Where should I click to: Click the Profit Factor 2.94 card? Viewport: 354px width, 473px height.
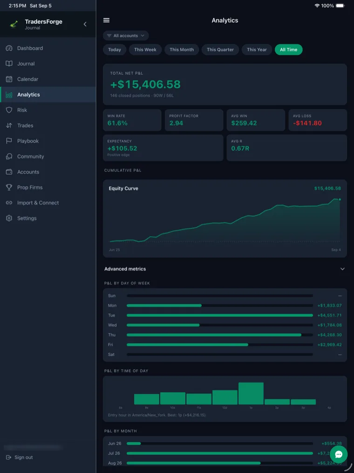[194, 120]
